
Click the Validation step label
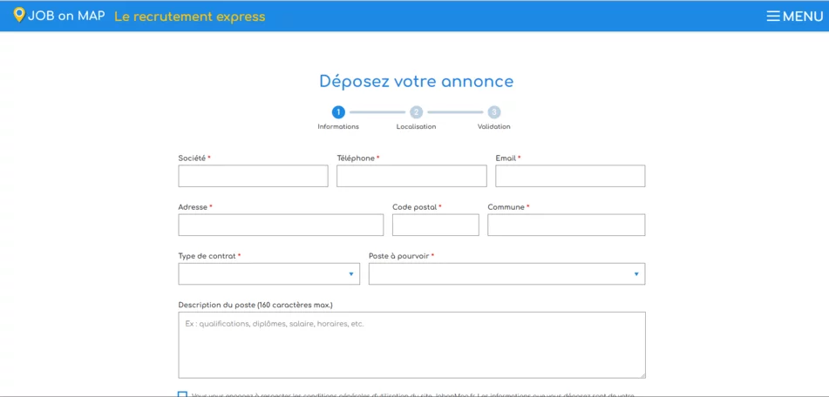point(493,127)
